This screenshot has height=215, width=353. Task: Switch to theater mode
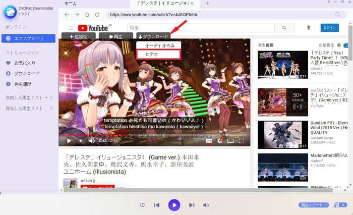(230, 141)
